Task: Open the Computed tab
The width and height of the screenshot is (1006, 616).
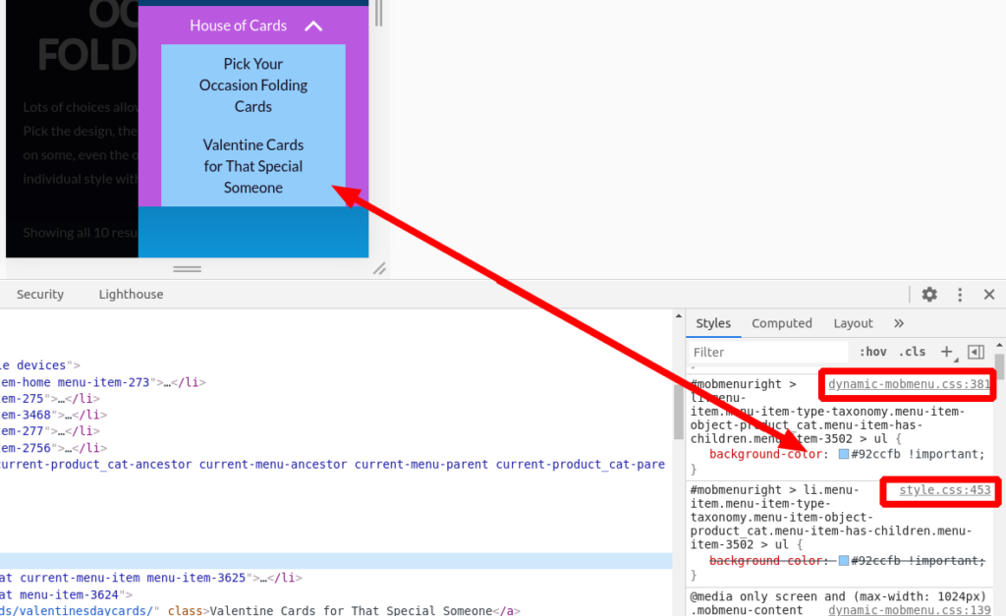Action: click(782, 323)
